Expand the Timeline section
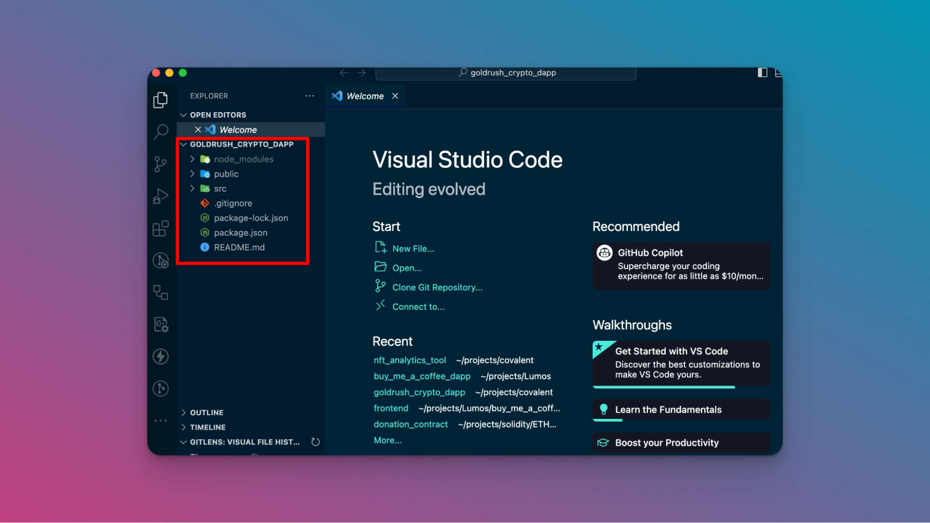Viewport: 930px width, 523px height. pos(183,427)
